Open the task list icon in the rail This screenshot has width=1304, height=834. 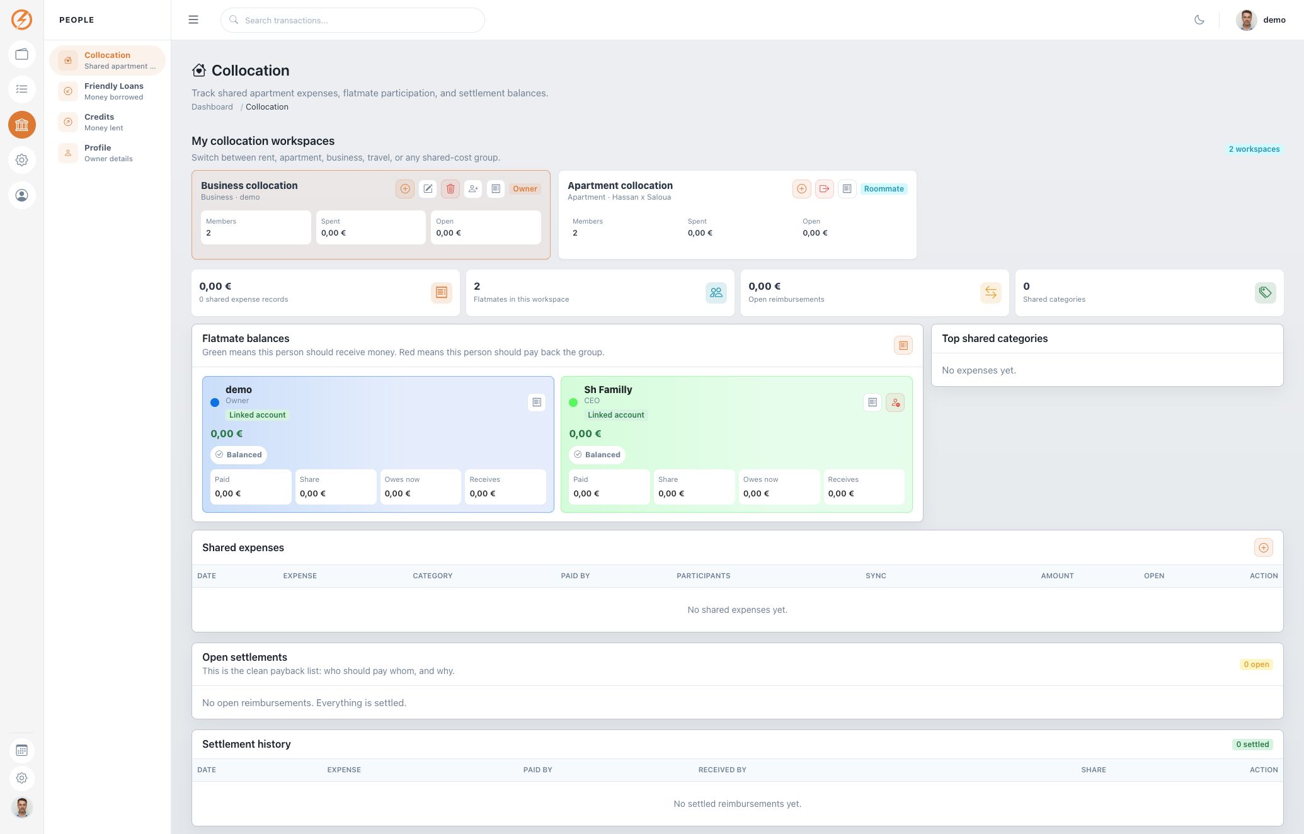point(21,89)
